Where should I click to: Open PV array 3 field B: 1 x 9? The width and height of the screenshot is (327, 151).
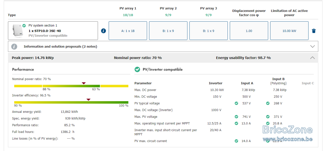[208, 31]
